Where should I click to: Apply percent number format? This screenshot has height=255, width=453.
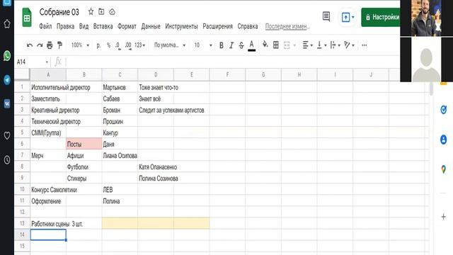[108, 45]
